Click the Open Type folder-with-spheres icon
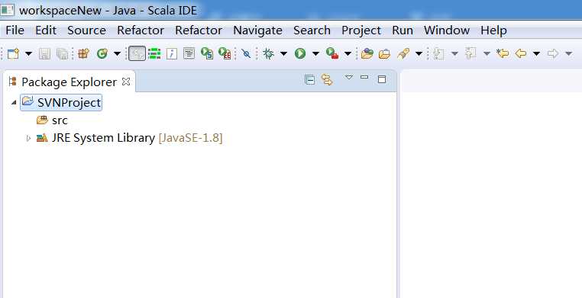582x298 pixels. [367, 53]
